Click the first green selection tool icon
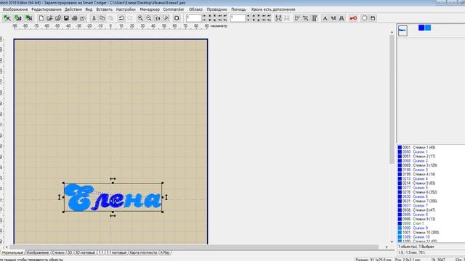Screen dimensions: 465x261 7,18
